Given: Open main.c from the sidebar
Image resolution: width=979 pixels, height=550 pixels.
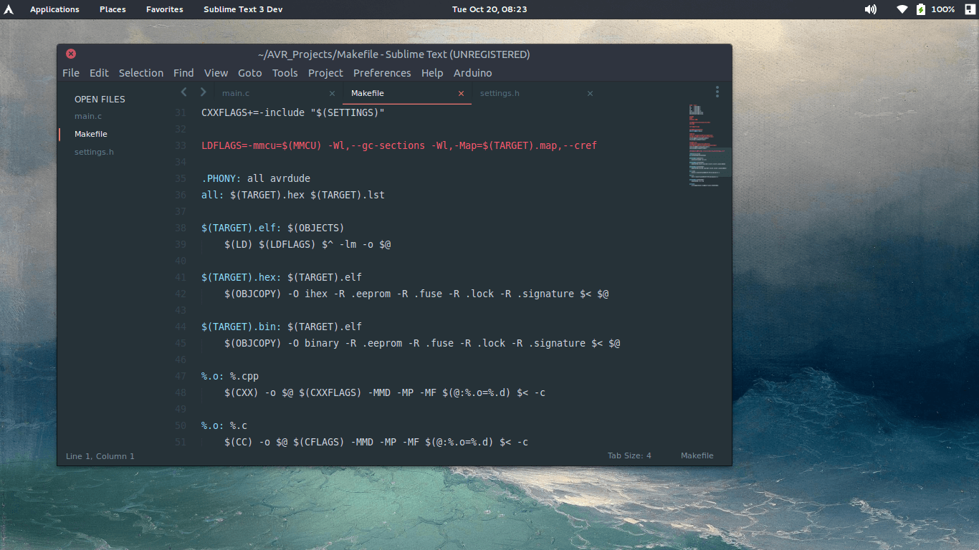Looking at the screenshot, I should (x=88, y=116).
